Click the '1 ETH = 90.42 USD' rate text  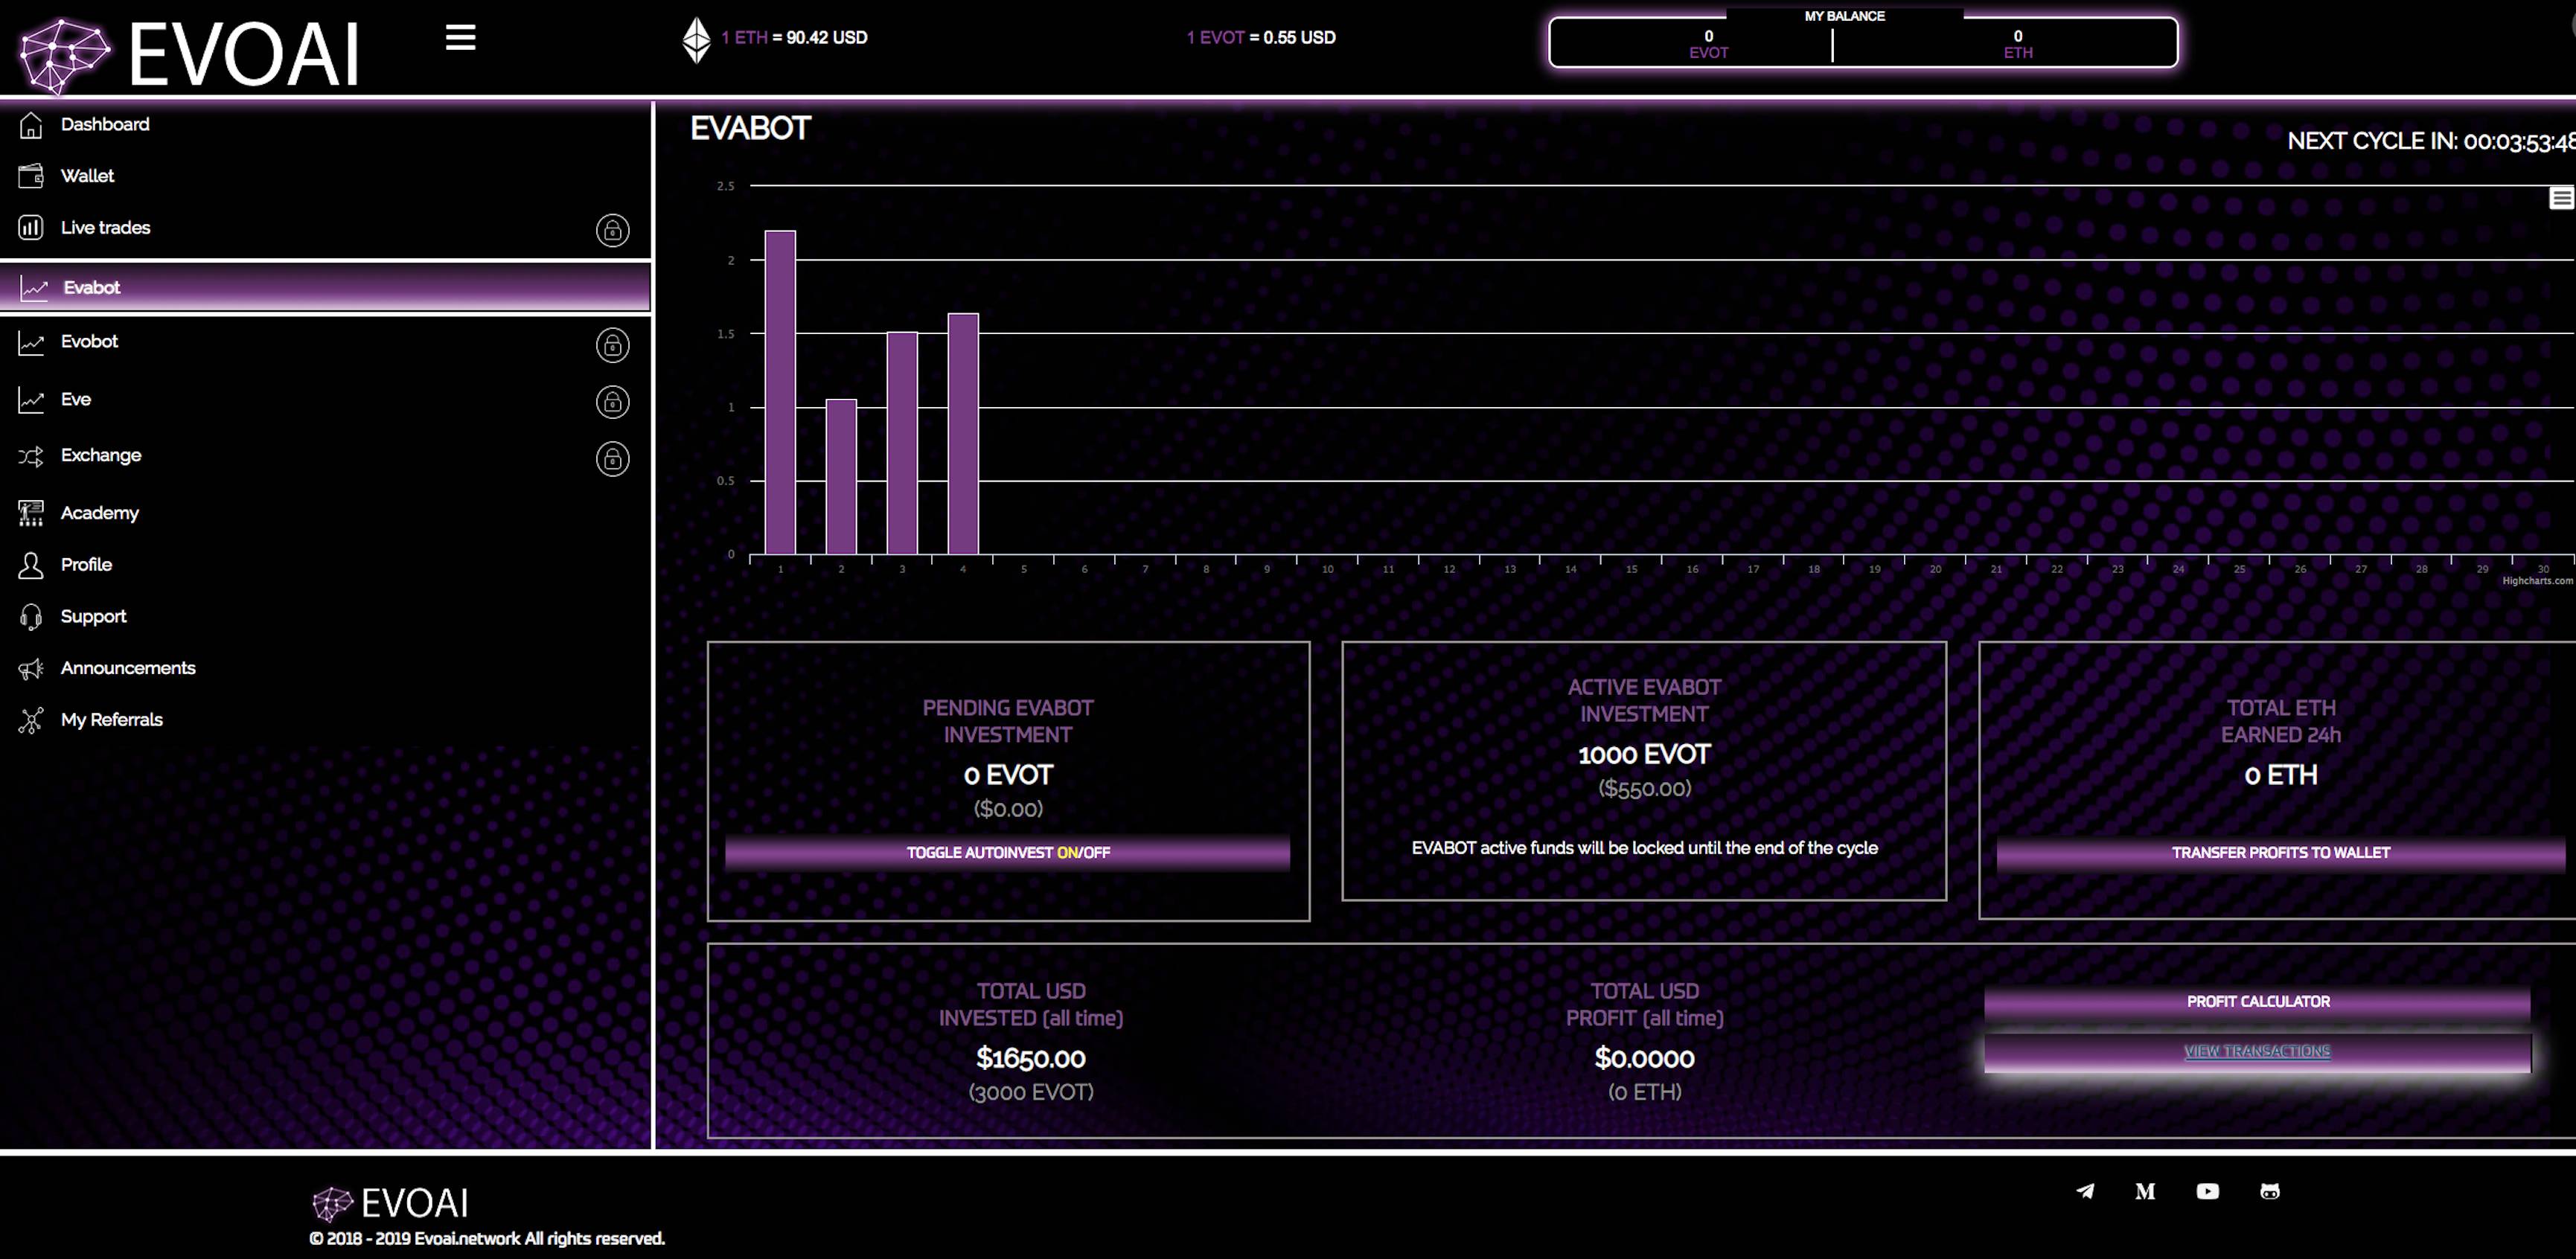click(x=794, y=38)
